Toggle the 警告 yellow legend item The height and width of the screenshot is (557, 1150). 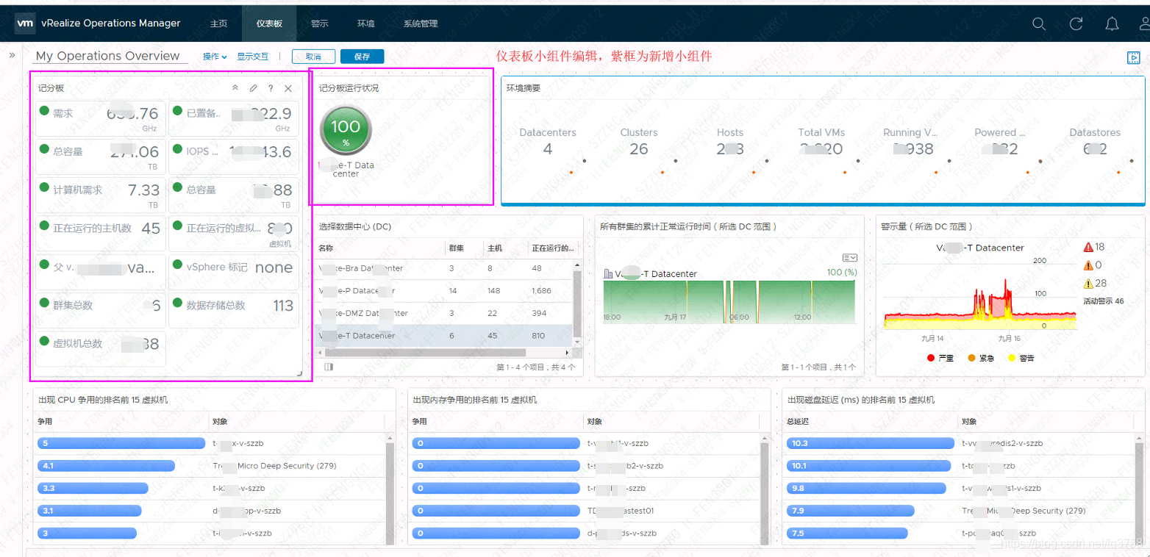tap(1021, 358)
